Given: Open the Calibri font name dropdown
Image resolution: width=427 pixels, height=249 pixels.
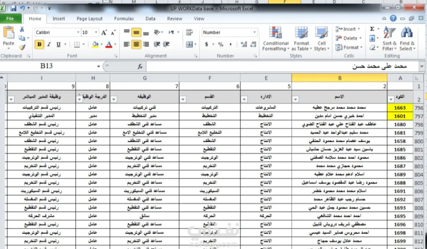Looking at the screenshot, I should 78,32.
